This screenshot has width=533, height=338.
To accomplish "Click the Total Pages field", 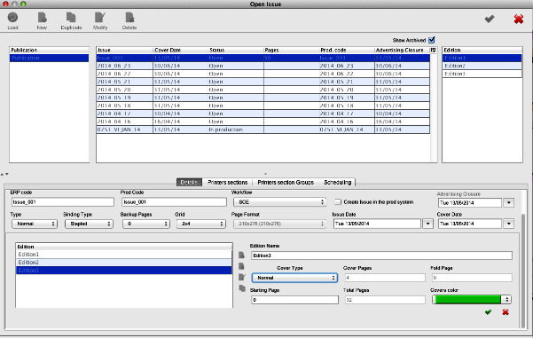I will (385, 300).
